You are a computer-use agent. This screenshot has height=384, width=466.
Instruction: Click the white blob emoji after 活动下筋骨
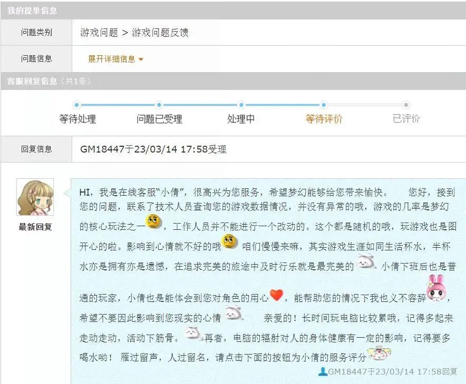pos(193,332)
